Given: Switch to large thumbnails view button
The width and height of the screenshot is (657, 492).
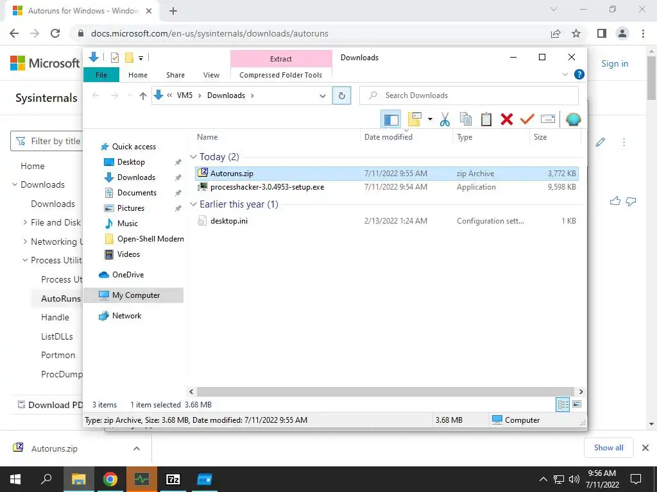Looking at the screenshot, I should 577,405.
